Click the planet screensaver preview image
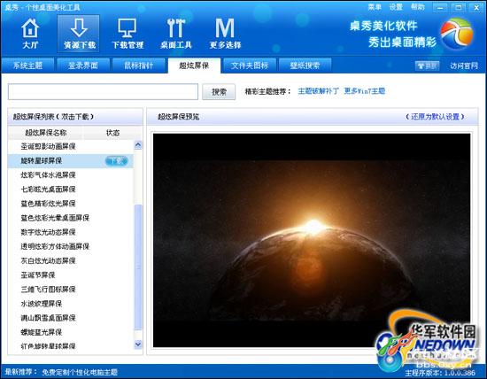487x379 pixels. [312, 240]
